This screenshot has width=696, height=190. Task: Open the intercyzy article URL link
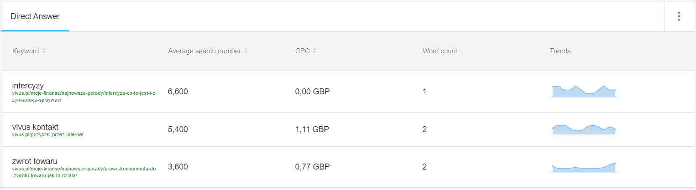84,97
